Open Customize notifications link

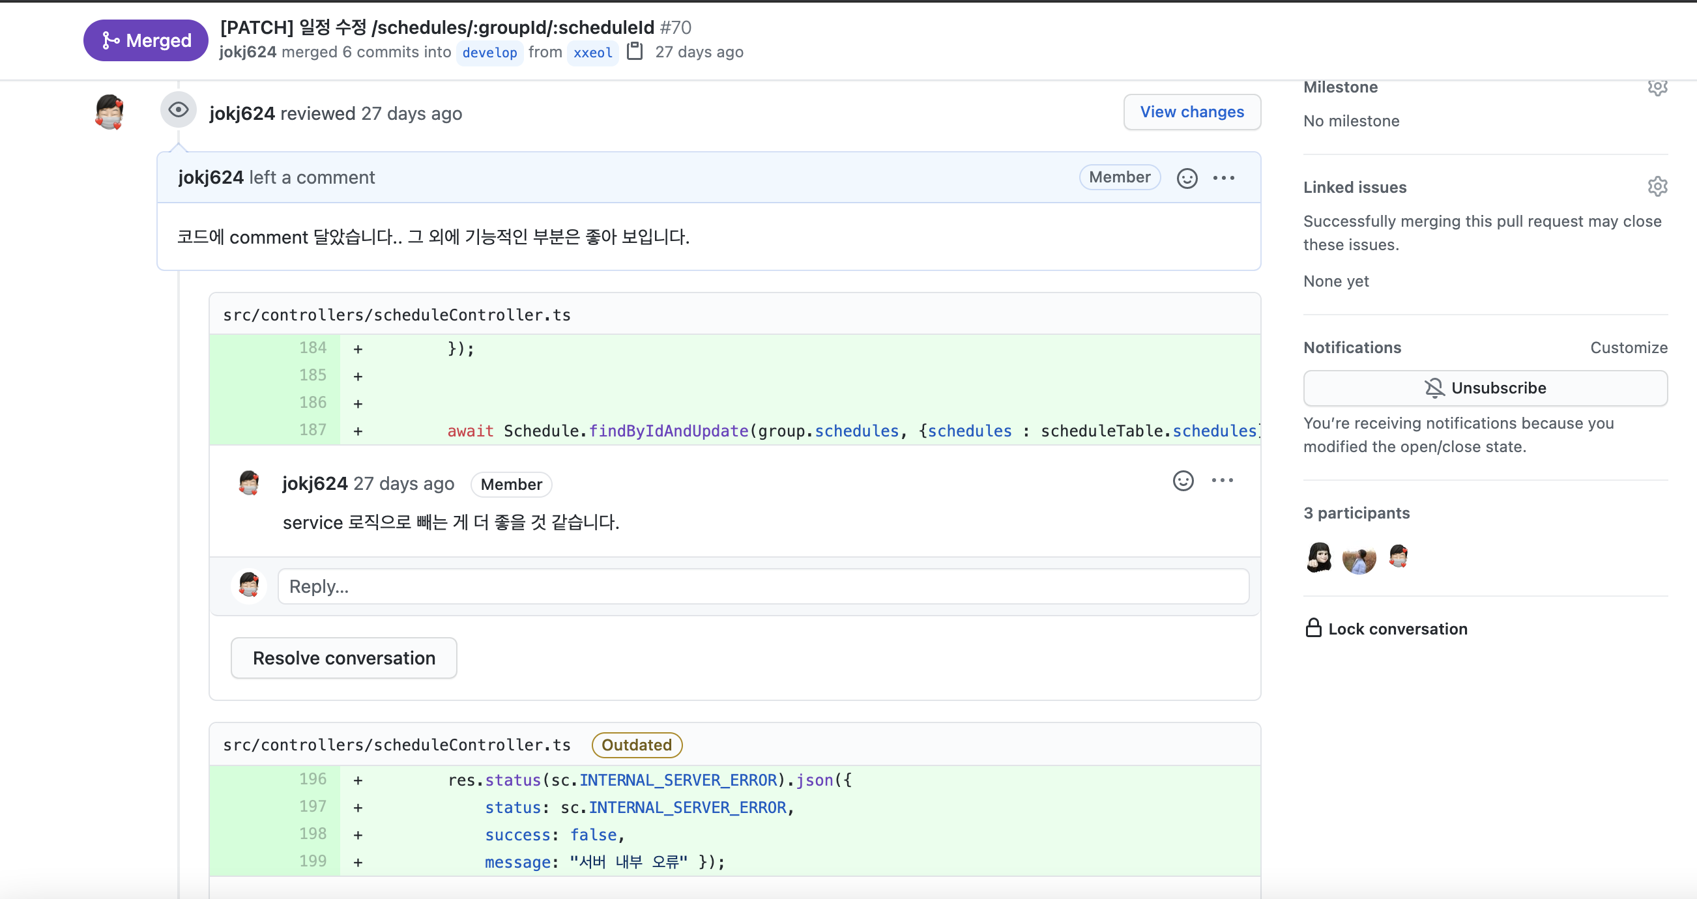[1628, 348]
